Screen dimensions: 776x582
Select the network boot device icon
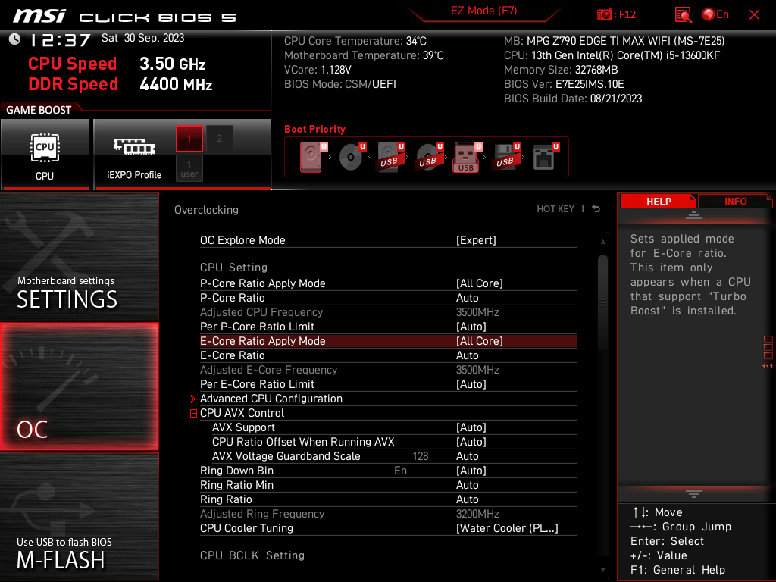[x=545, y=157]
